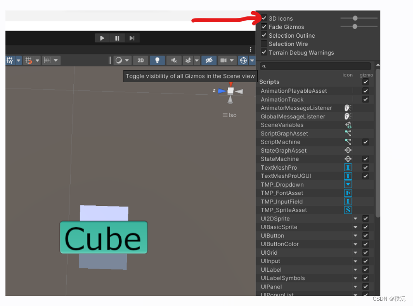Viewport: 413px width, 306px height.
Task: Toggle Terrain Debug Warnings checkbox
Action: pyautogui.click(x=264, y=52)
